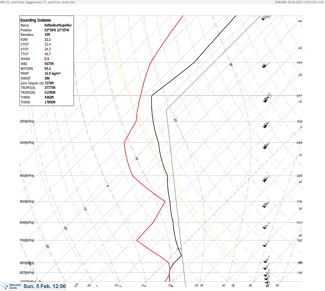Image resolution: width=325 pixels, height=291 pixels.
Task: Click the right-side height label 332
Action: pos(299,121)
